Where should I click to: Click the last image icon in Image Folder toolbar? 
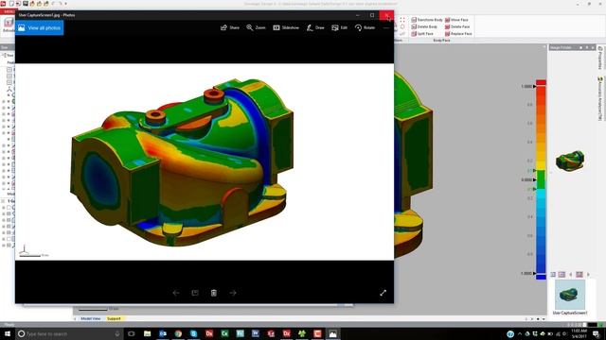pyautogui.click(x=579, y=275)
